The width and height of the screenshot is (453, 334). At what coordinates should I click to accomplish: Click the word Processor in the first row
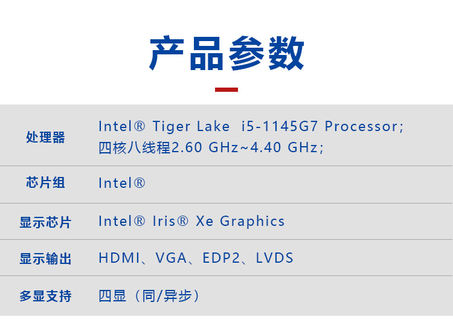click(x=361, y=126)
